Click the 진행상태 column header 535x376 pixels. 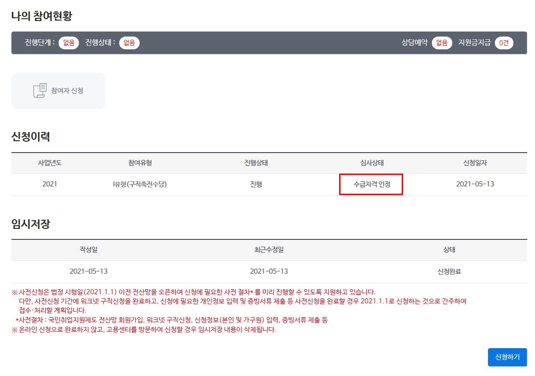click(x=256, y=163)
